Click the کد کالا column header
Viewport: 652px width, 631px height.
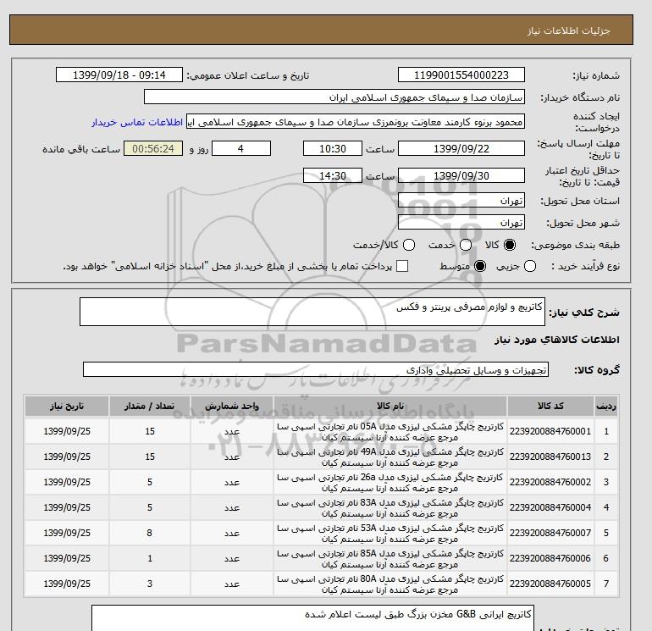tap(550, 406)
